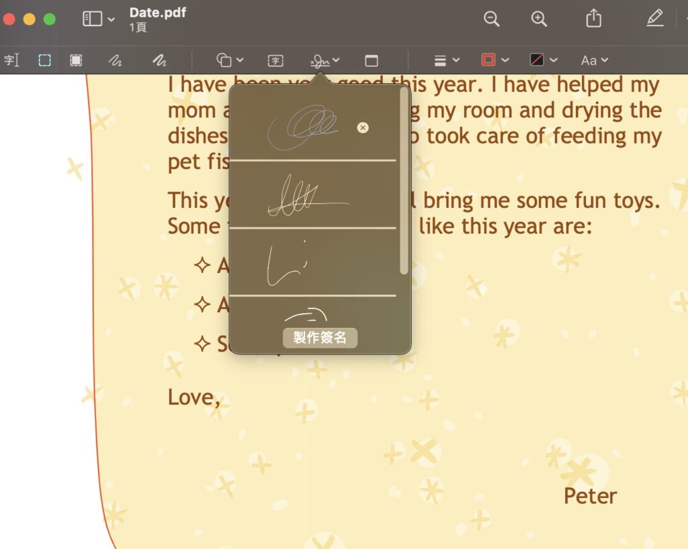Image resolution: width=688 pixels, height=549 pixels.
Task: Choose the rectangular selection tool
Action: click(44, 60)
